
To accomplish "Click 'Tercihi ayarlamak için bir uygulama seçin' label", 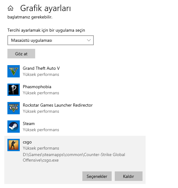I will tap(46, 30).
